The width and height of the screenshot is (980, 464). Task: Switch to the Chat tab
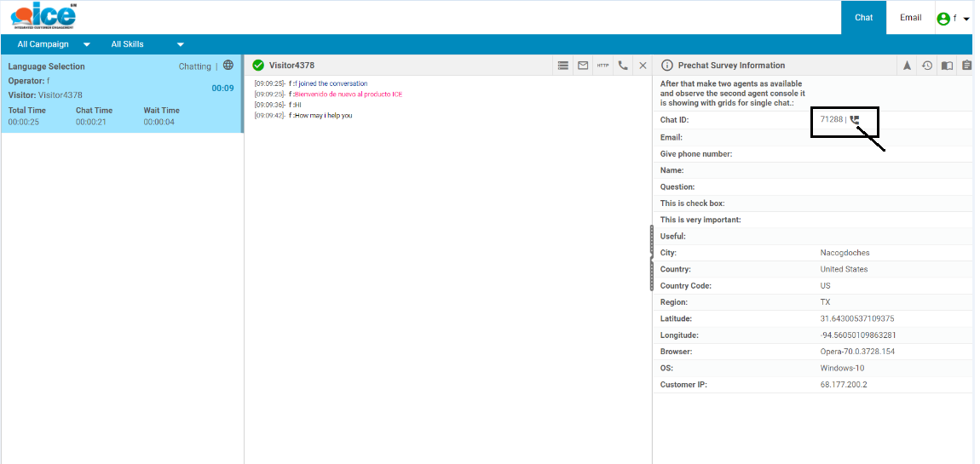[x=863, y=17]
